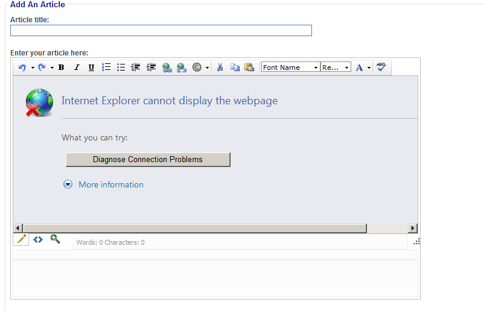Toggle italic formatting

point(77,68)
